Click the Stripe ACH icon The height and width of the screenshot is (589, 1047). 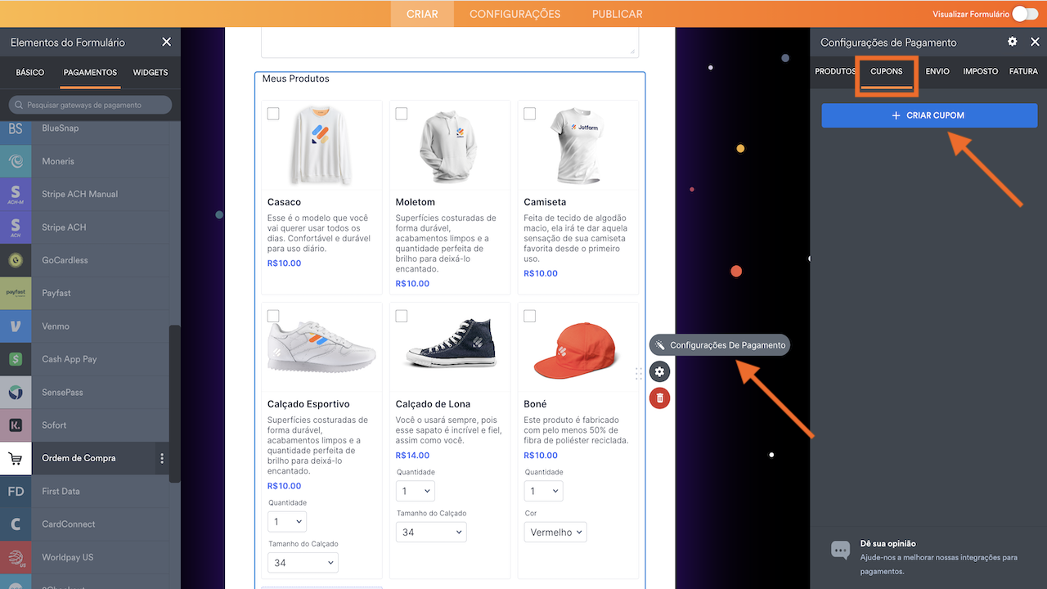click(16, 227)
